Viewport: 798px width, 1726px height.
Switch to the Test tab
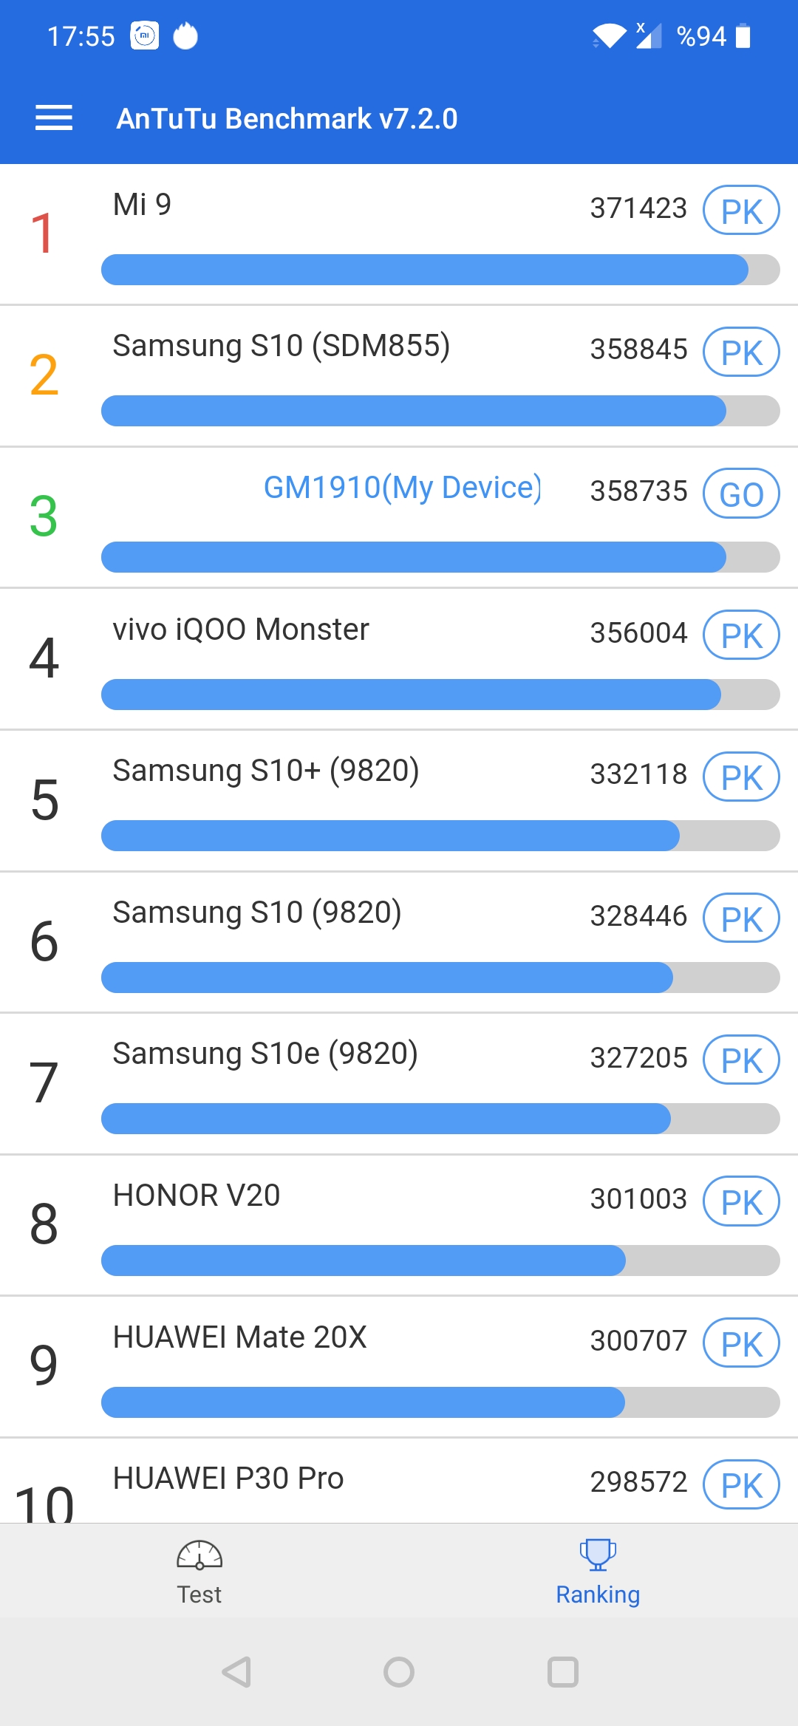(x=199, y=1570)
